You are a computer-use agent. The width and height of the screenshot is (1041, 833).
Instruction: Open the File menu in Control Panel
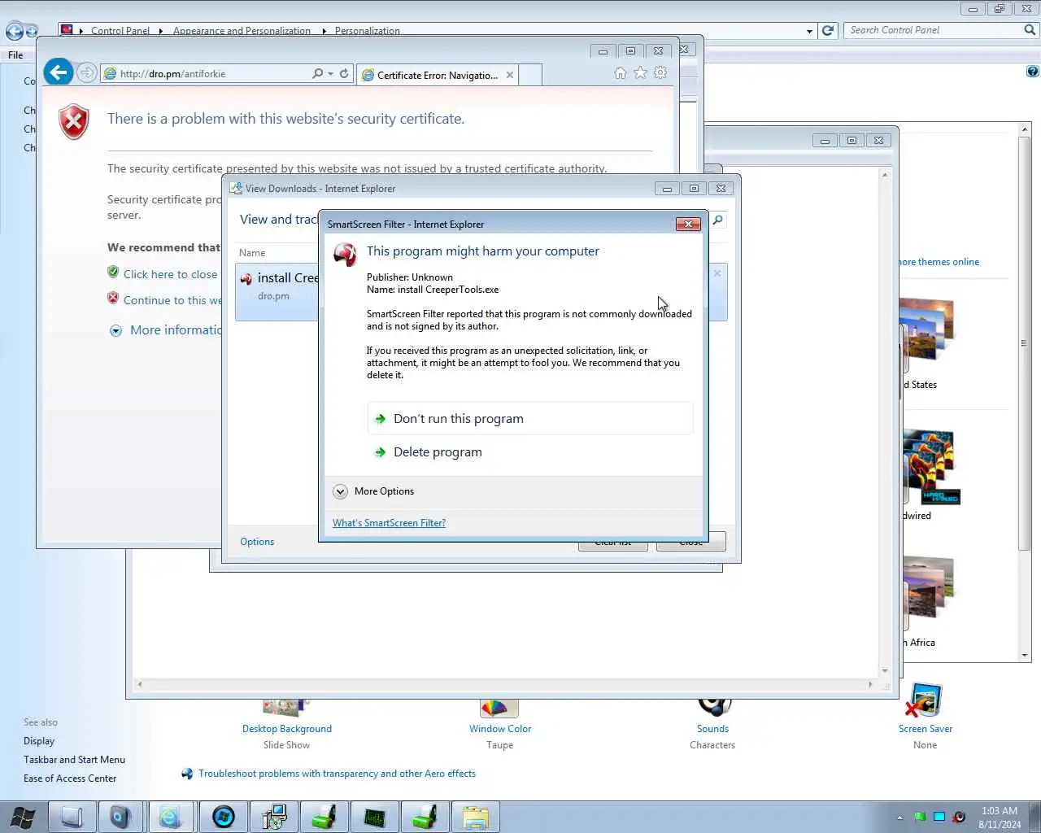click(15, 55)
